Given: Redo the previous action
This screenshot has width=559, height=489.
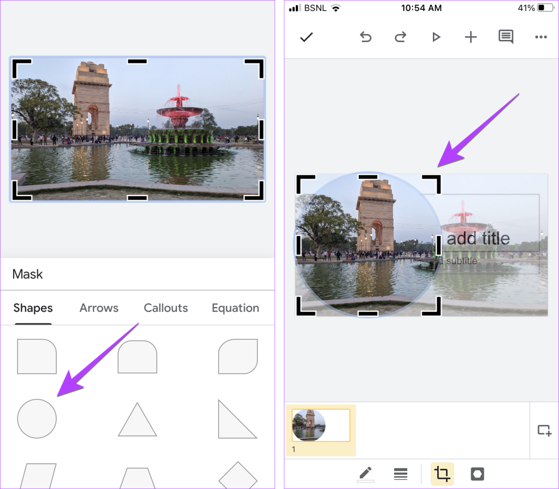Looking at the screenshot, I should (x=400, y=37).
